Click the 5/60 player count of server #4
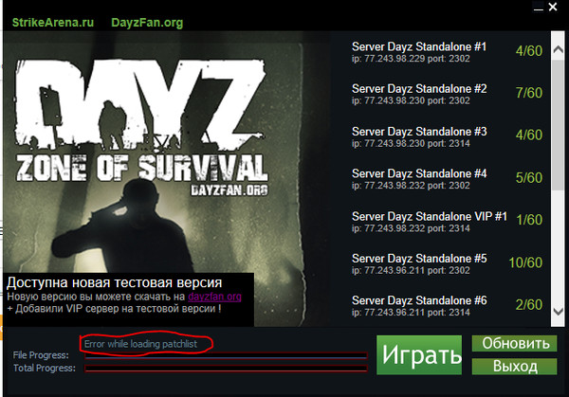 tap(529, 178)
